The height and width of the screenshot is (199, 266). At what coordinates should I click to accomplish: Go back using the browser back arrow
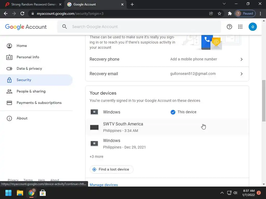coord(6,13)
